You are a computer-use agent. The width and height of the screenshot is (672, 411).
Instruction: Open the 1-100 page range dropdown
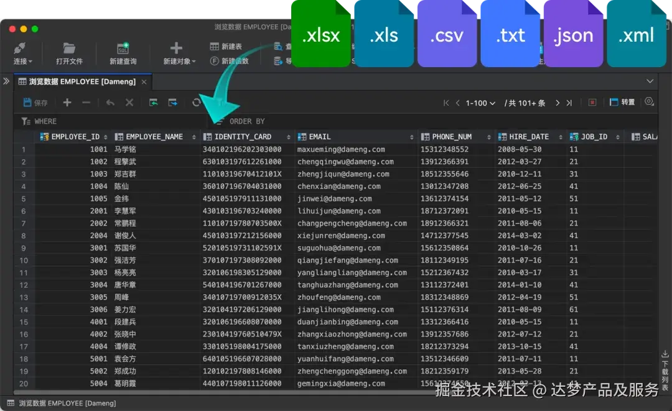[x=480, y=103]
